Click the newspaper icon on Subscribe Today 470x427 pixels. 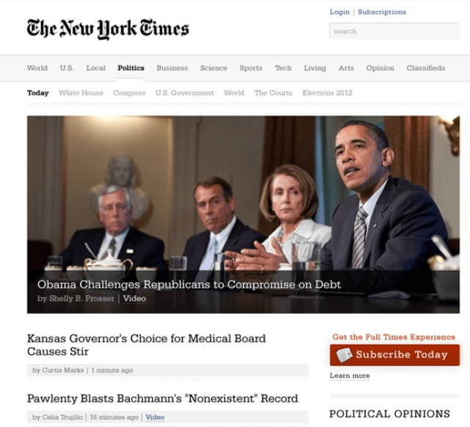coord(344,355)
